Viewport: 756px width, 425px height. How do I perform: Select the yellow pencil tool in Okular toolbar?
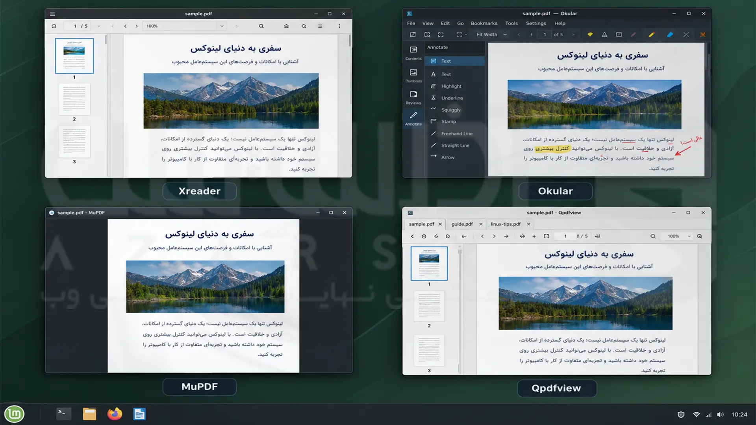(x=651, y=35)
